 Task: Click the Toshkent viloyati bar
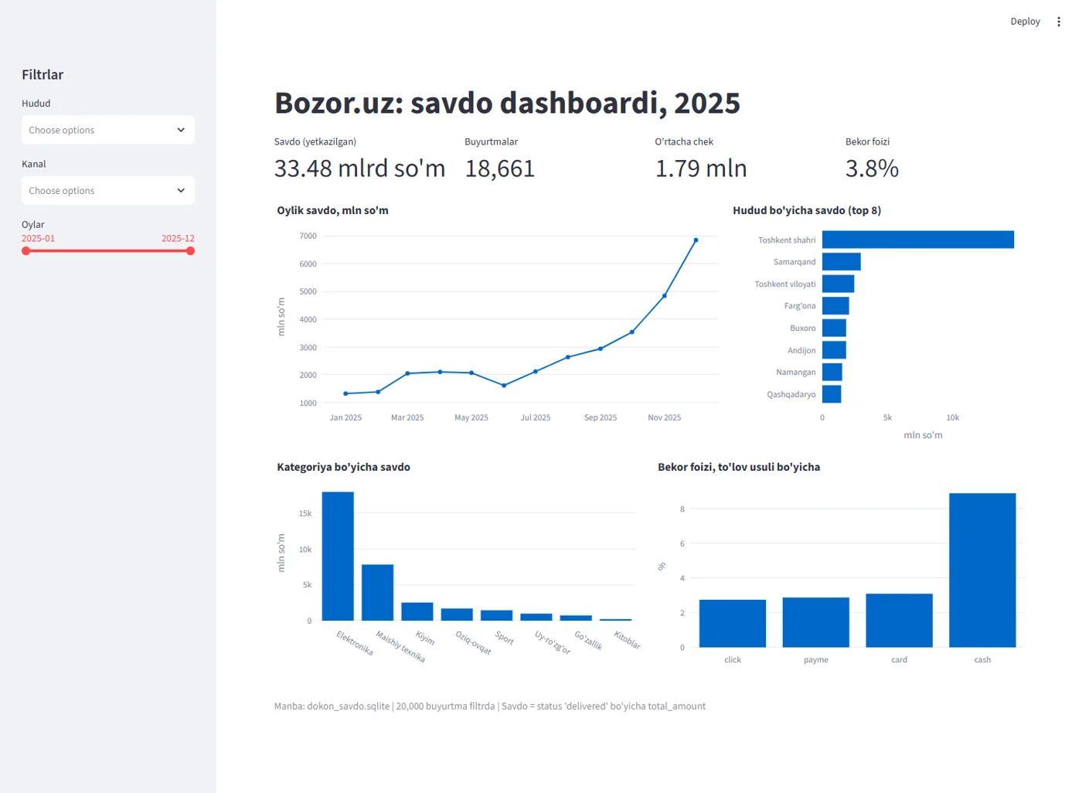(x=839, y=284)
